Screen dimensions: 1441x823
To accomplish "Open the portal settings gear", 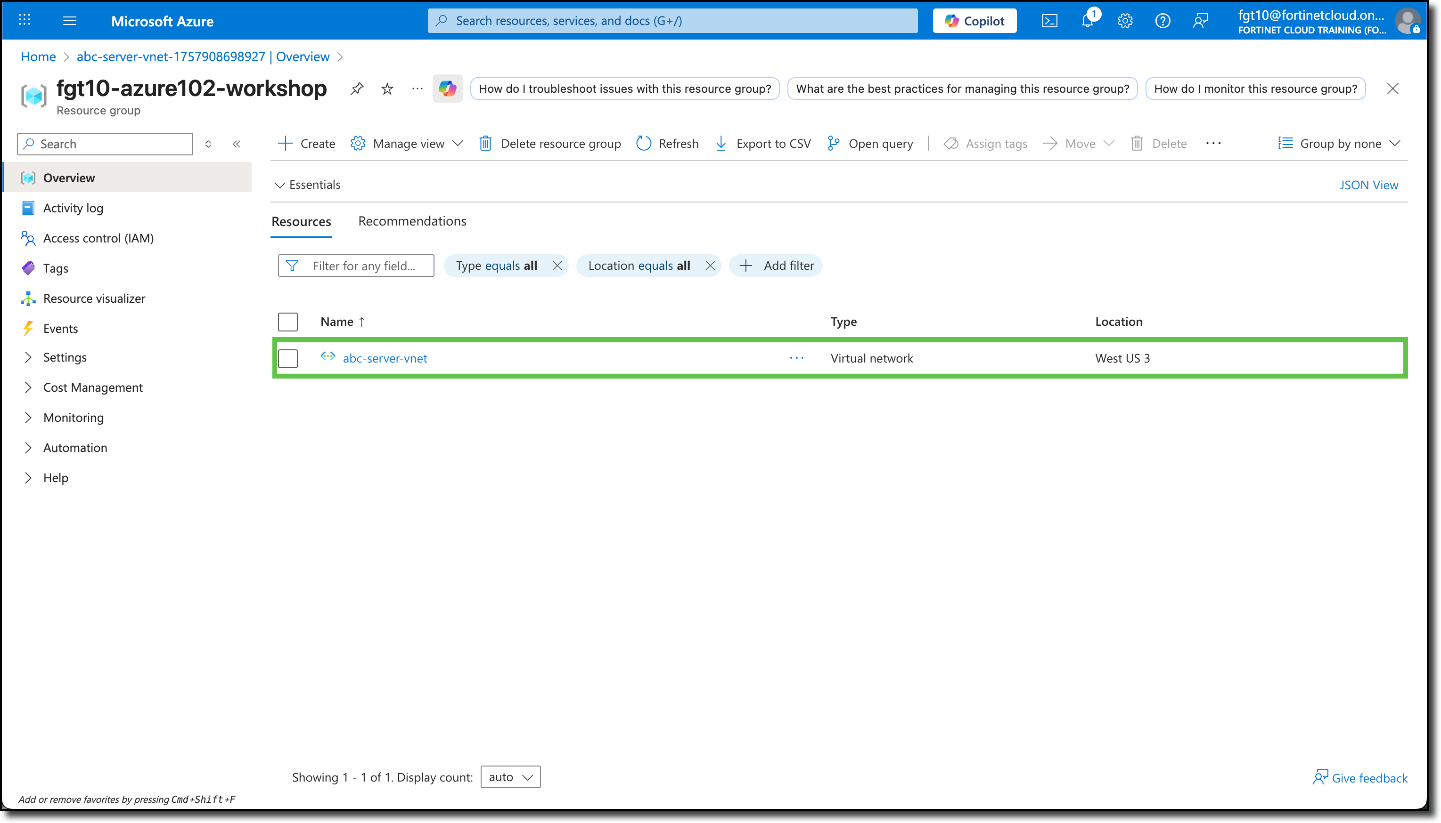I will click(1125, 20).
